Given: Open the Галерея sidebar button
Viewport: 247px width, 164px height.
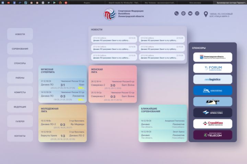Looking at the screenshot, I should tap(20, 121).
